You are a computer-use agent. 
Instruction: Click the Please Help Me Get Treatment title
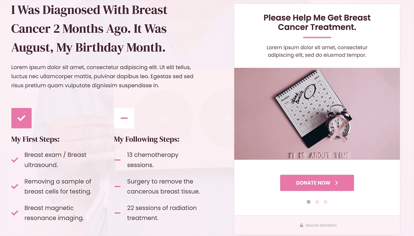tap(317, 22)
